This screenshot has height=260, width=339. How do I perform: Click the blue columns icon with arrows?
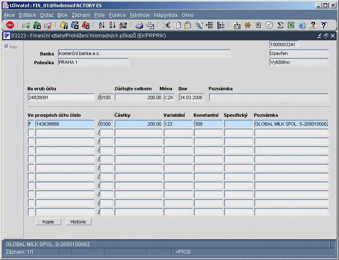221,26
